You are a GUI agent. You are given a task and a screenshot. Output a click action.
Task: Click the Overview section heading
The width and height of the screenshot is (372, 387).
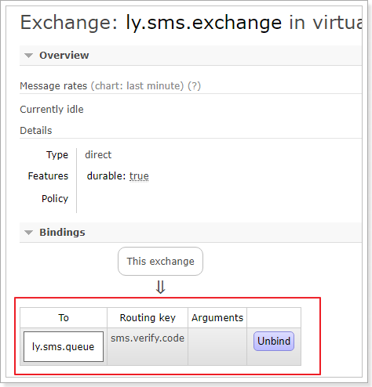click(64, 56)
